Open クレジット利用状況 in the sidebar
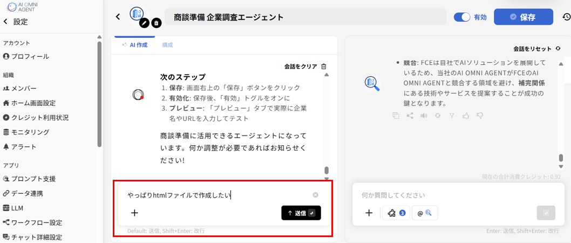 (35, 118)
